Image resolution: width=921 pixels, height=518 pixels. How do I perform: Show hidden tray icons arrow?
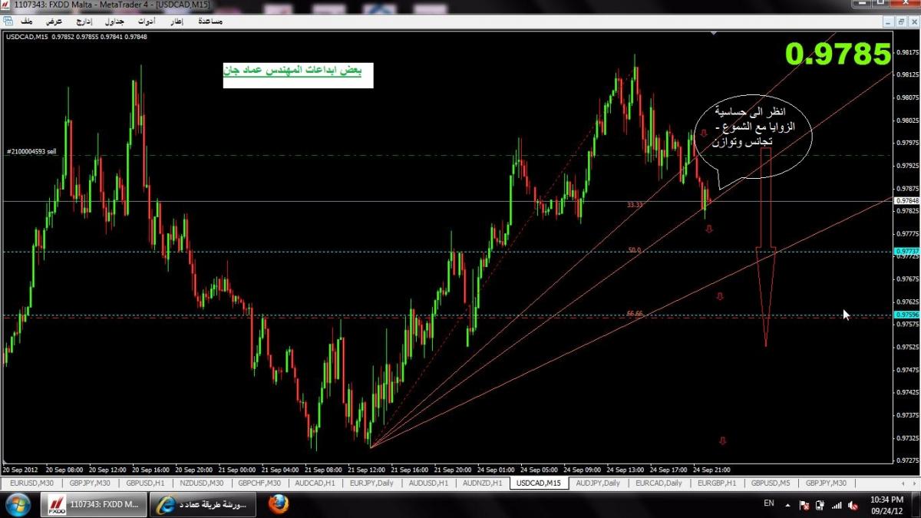click(789, 505)
